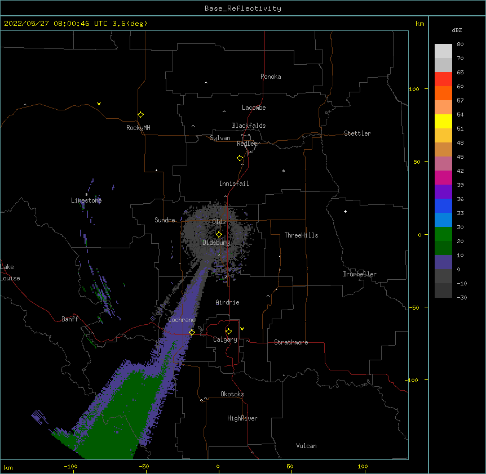Click the Lacombe city label
Image resolution: width=486 pixels, height=474 pixels.
[254, 108]
